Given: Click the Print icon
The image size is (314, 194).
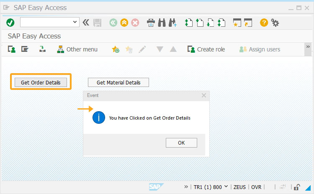Looking at the screenshot, I should point(151,23).
